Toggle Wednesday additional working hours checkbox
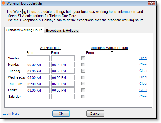Image resolution: width=161 pixels, height=123 pixels. (x=83, y=77)
